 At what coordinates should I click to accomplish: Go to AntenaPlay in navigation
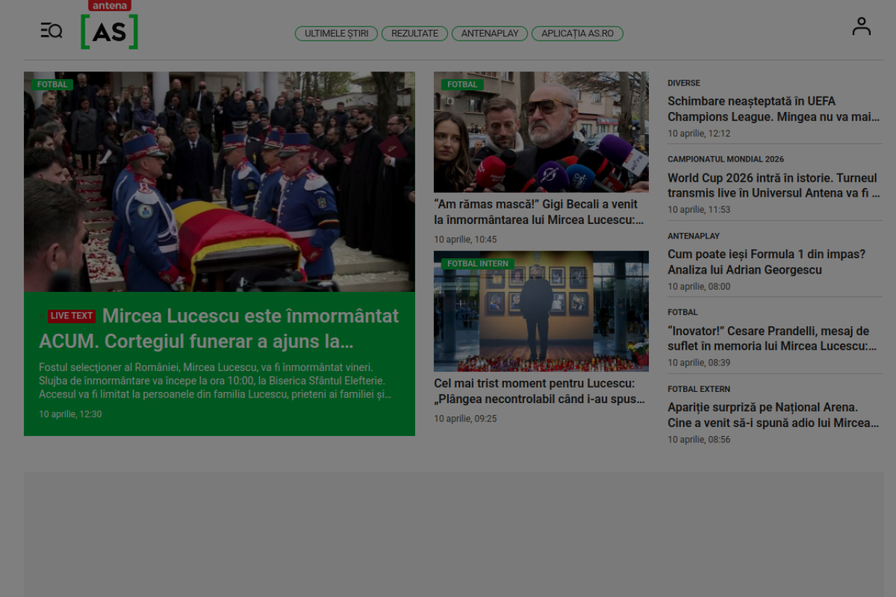click(x=489, y=34)
